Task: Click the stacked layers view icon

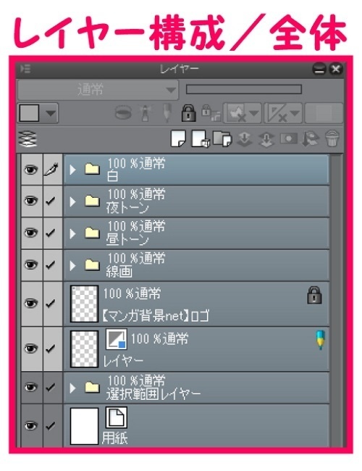Action: tap(28, 139)
